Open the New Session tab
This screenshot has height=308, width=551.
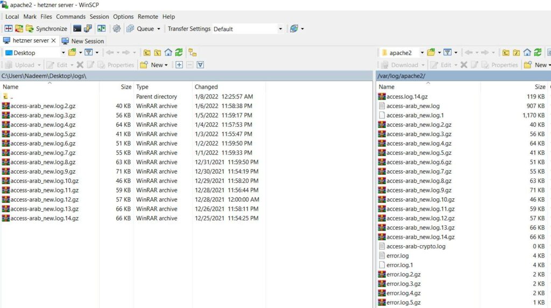point(83,41)
